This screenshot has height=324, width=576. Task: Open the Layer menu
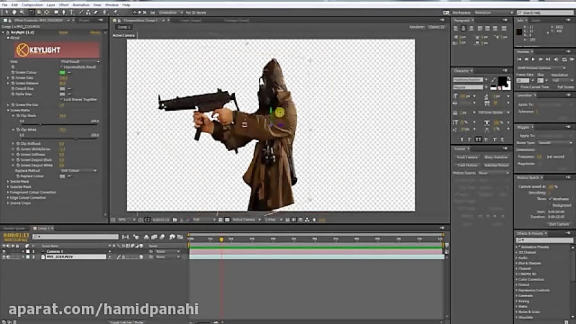coord(51,5)
